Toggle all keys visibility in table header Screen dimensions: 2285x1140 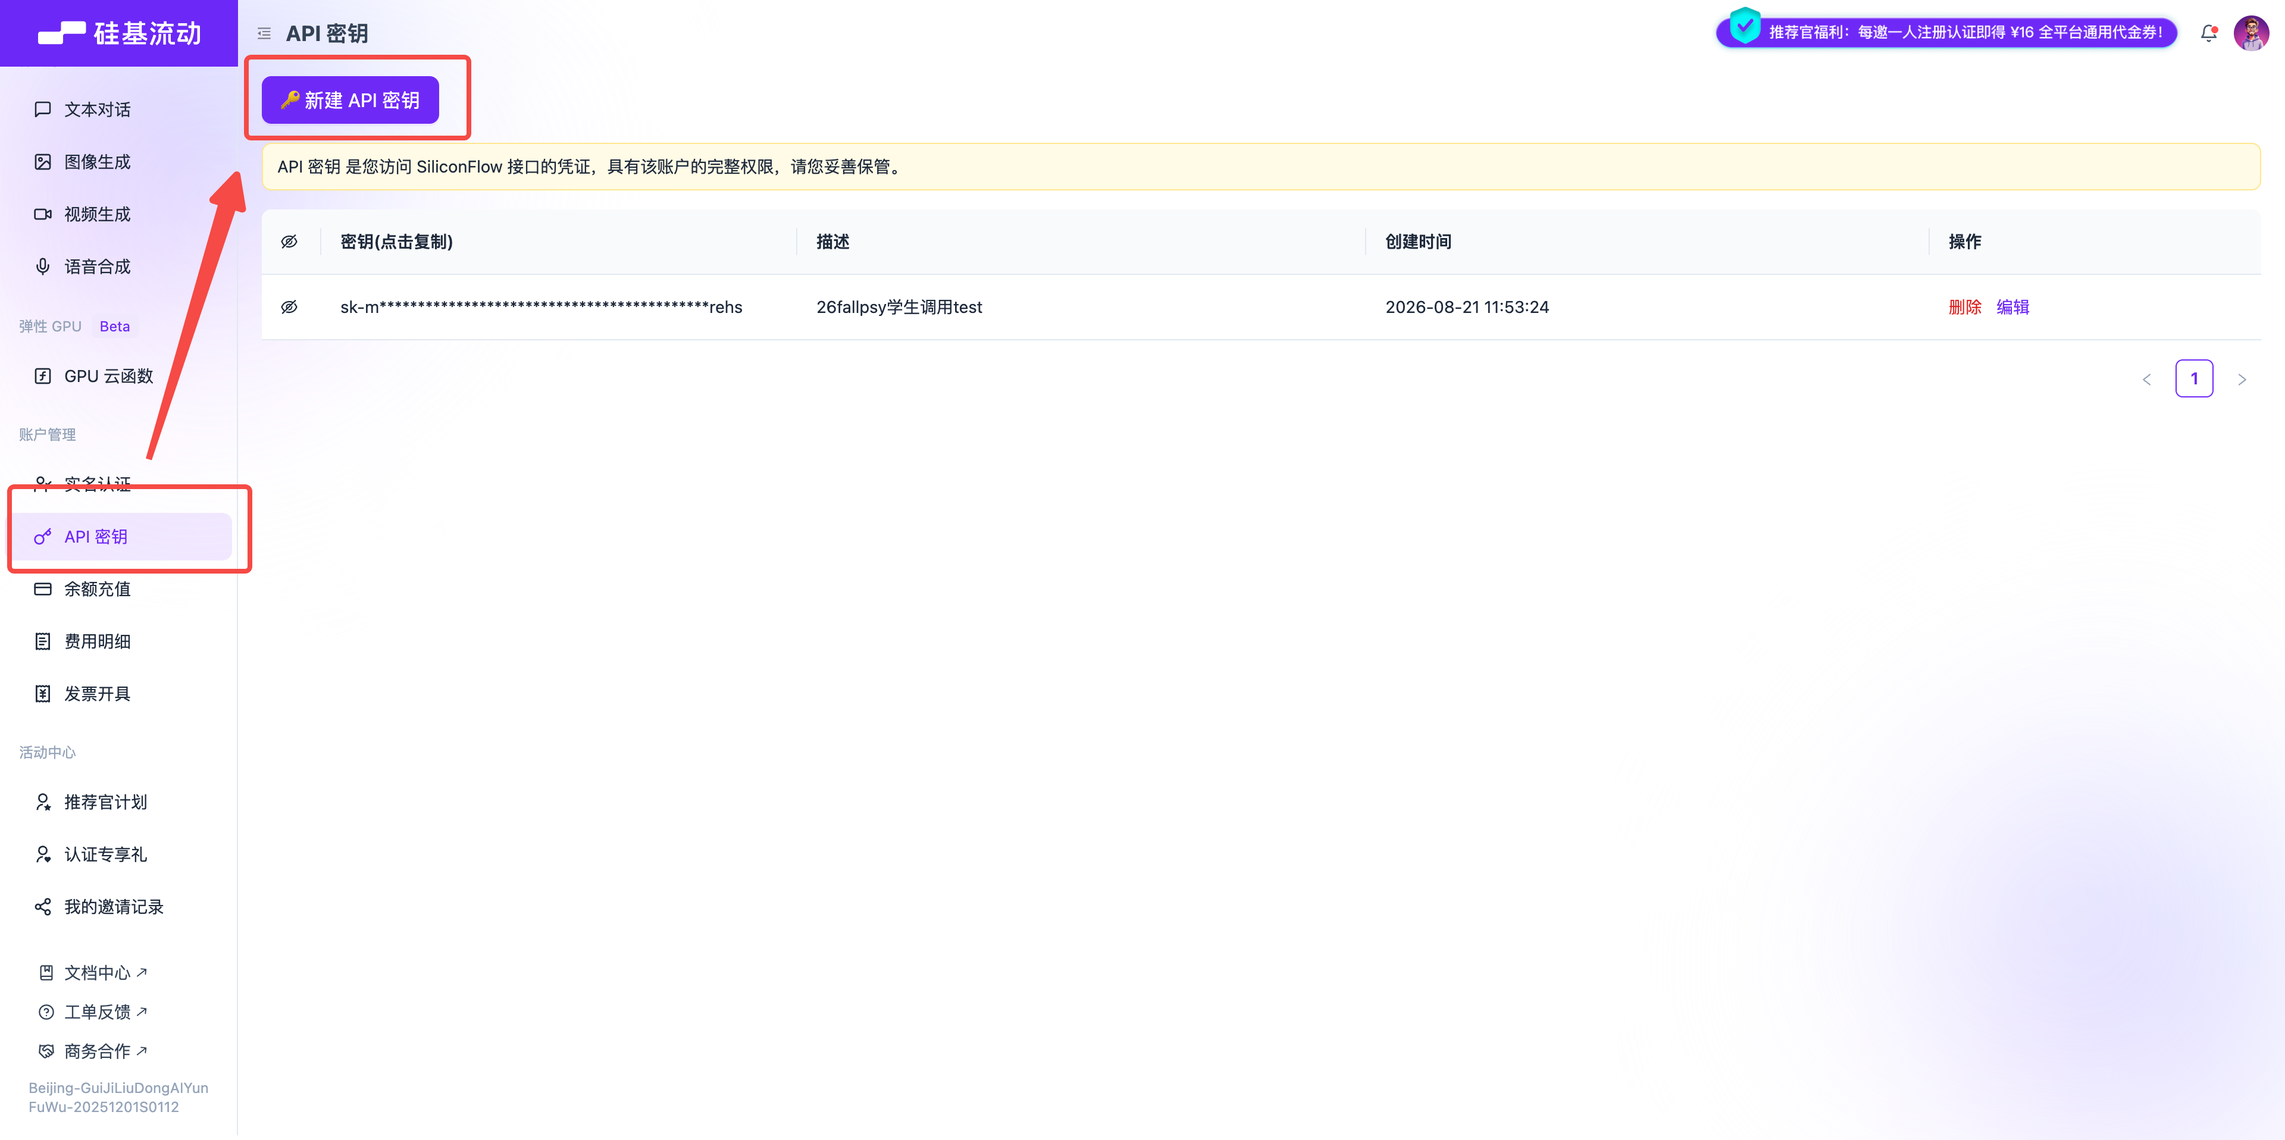[x=289, y=242]
